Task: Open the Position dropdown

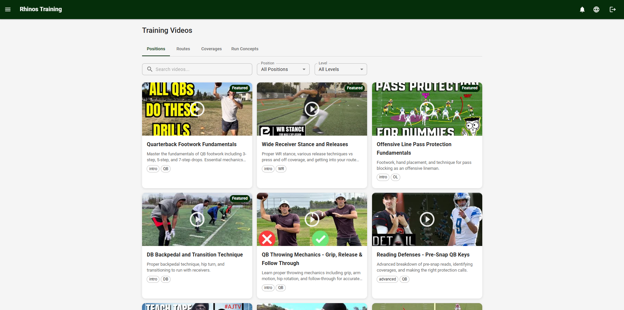Action: tap(283, 69)
